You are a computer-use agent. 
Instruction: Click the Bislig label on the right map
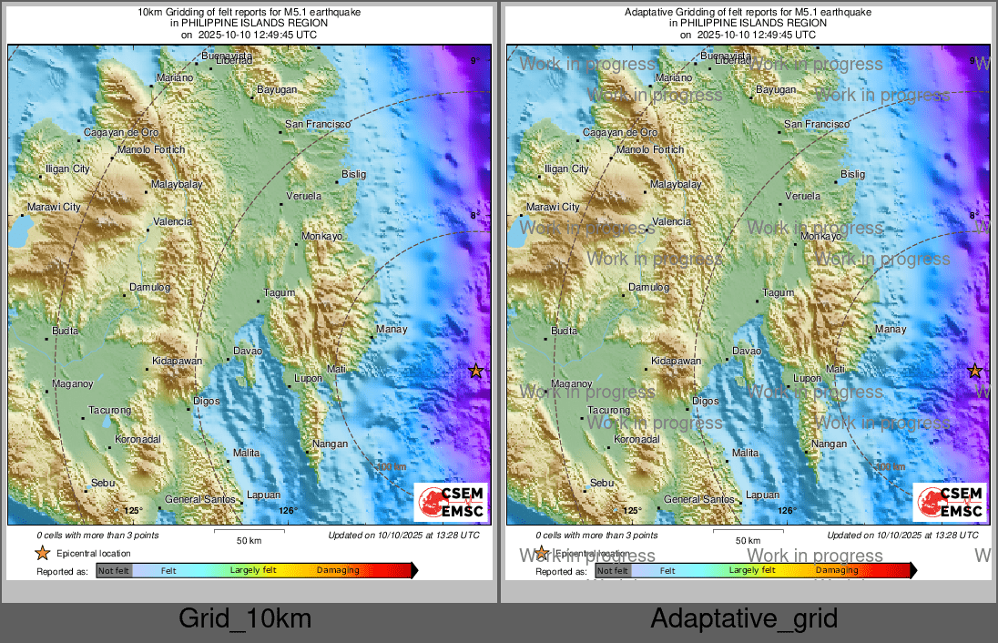[x=852, y=174]
